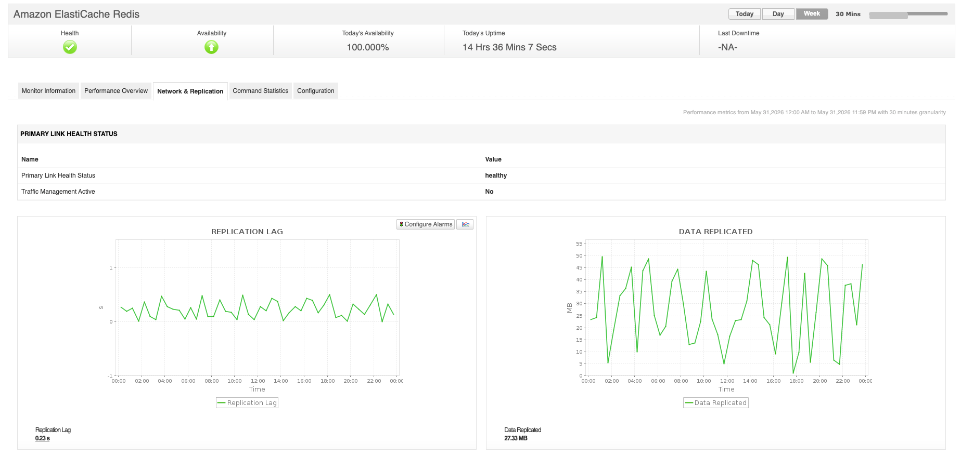This screenshot has width=961, height=458.
Task: Switch to the Monitor Information tab
Action: (48, 91)
